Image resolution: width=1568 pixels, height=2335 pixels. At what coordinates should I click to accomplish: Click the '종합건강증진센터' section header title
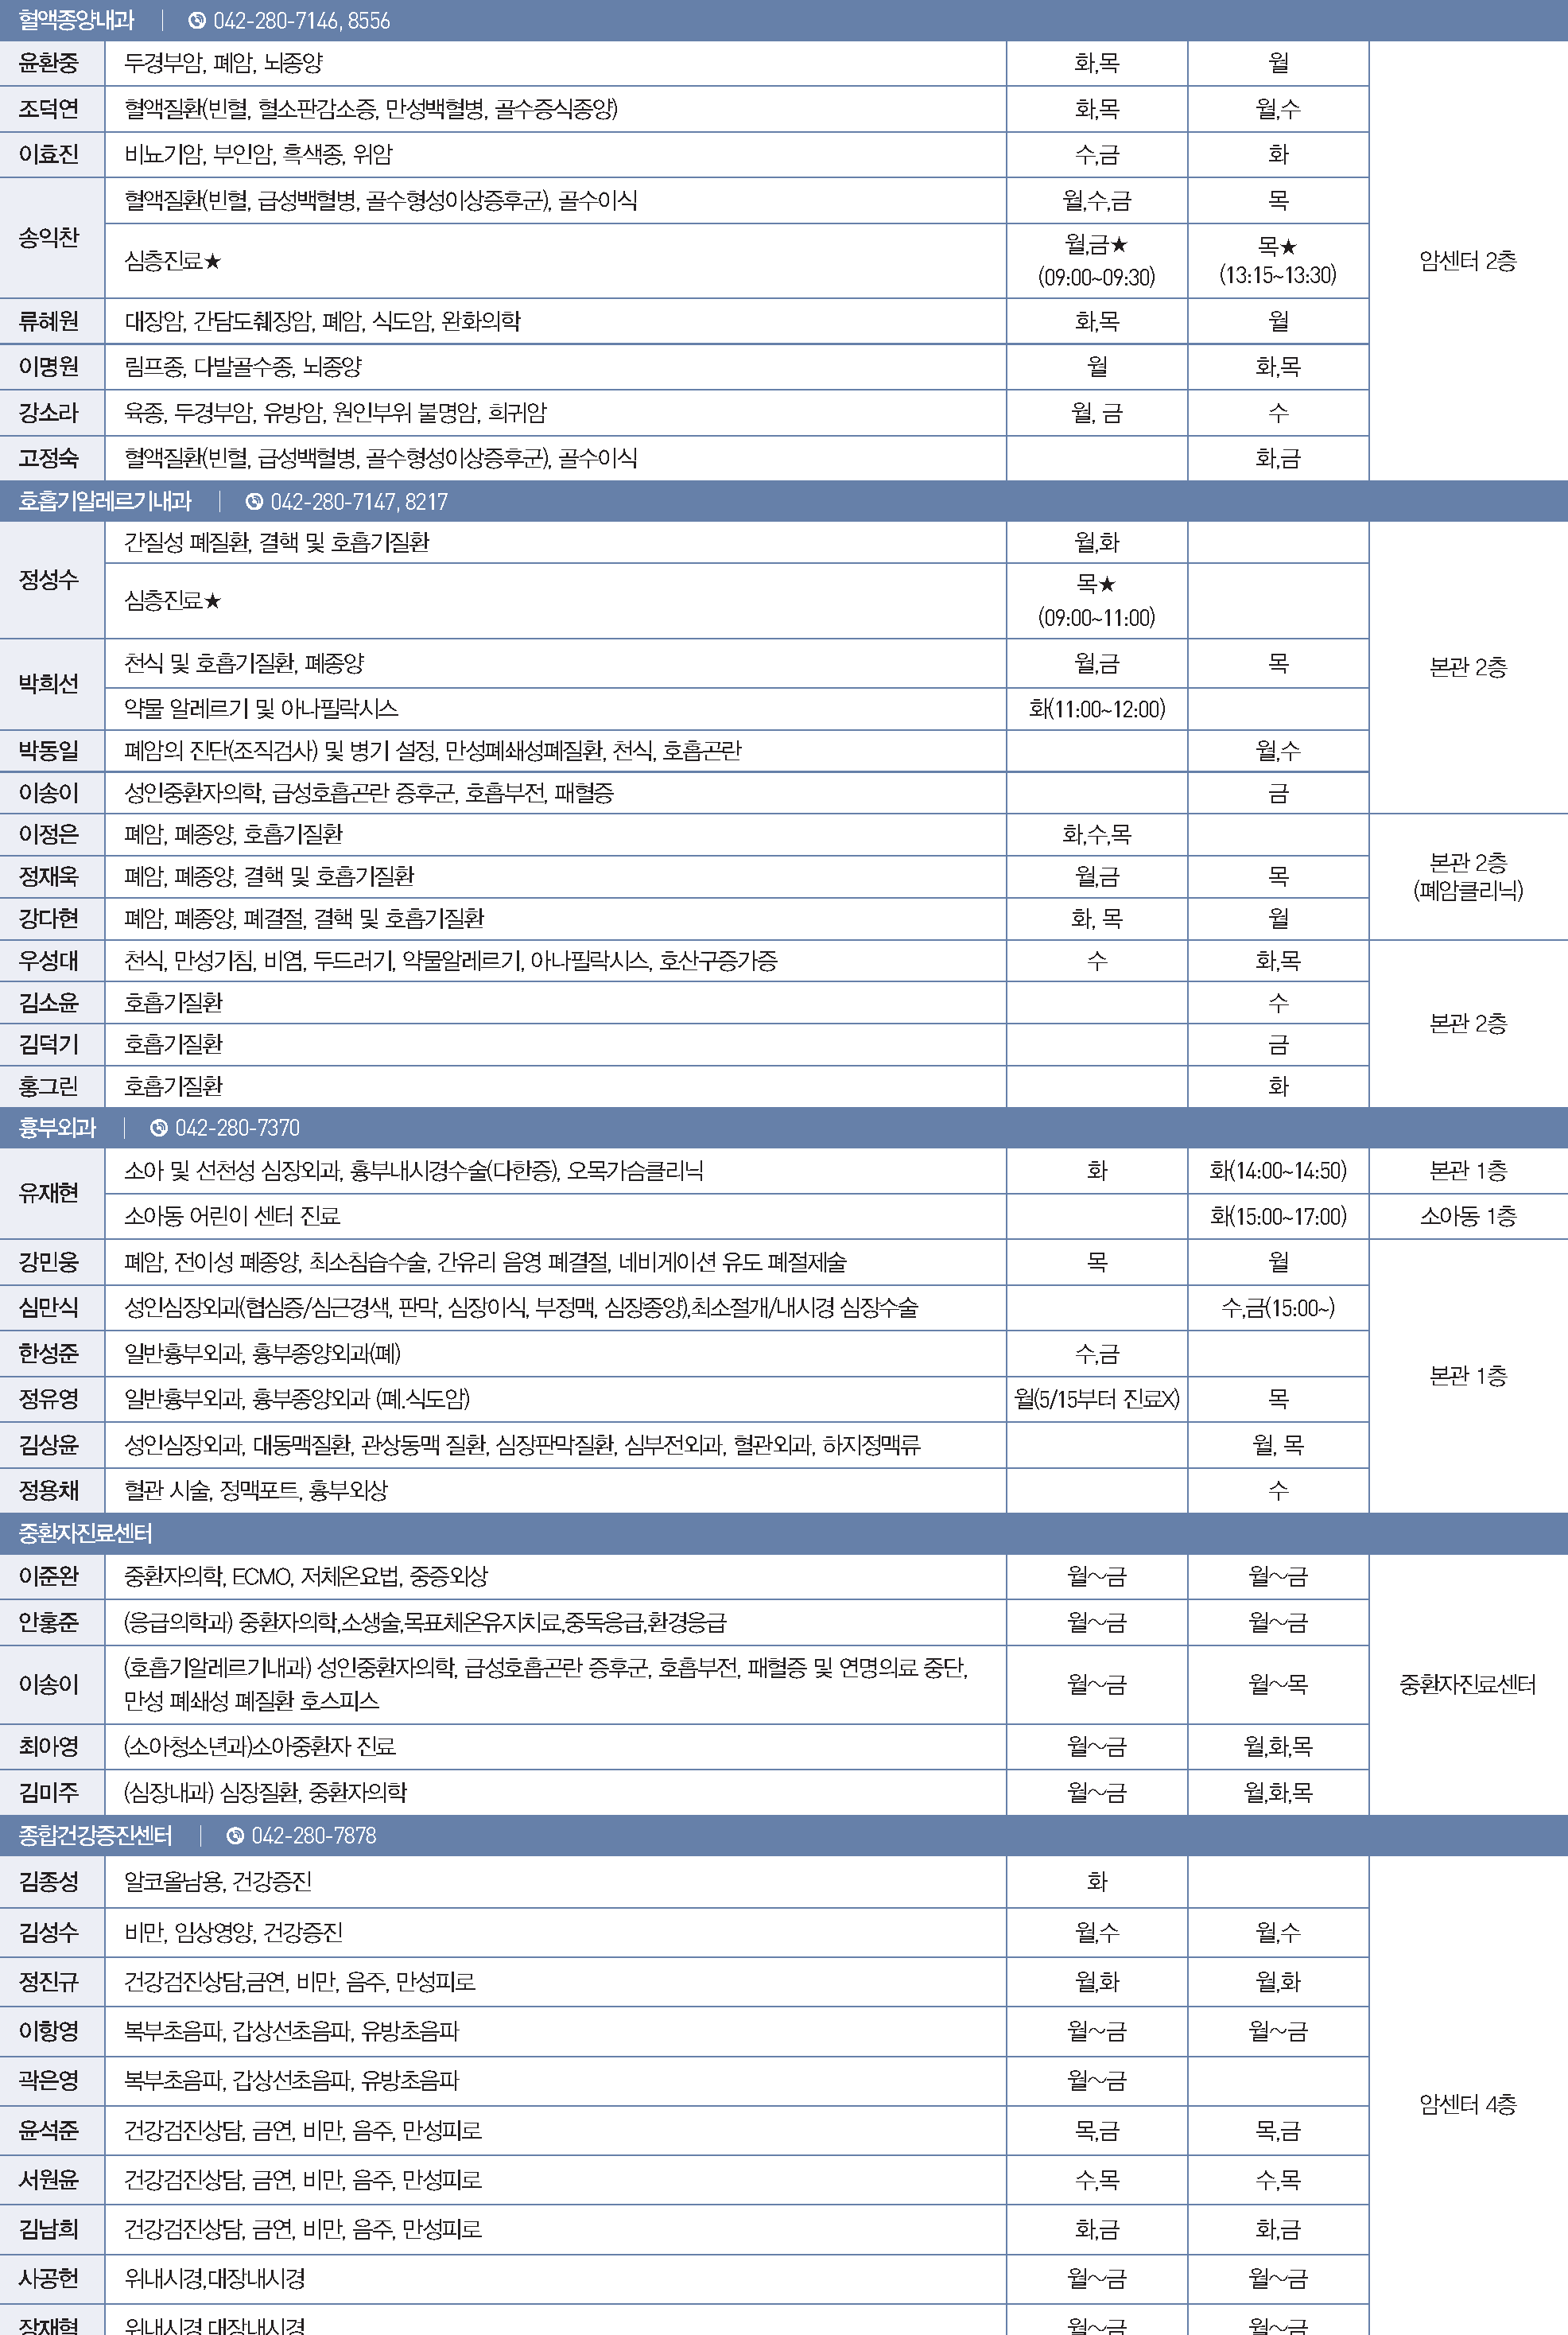pyautogui.click(x=95, y=1836)
